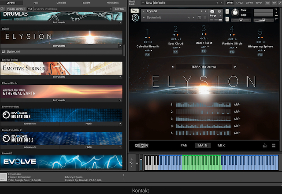Screen dimensions: 282x194
Task: Close the Elysion instrument with X
Action: point(276,9)
